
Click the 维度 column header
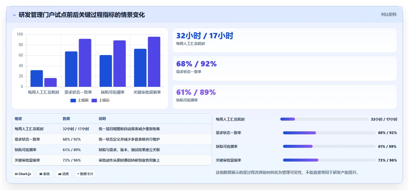pyautogui.click(x=18, y=119)
